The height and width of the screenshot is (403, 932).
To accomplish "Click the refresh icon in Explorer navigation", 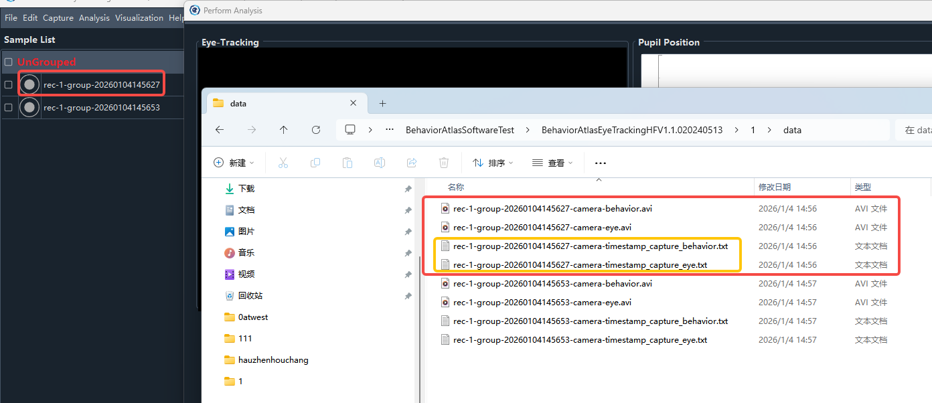I will 316,130.
